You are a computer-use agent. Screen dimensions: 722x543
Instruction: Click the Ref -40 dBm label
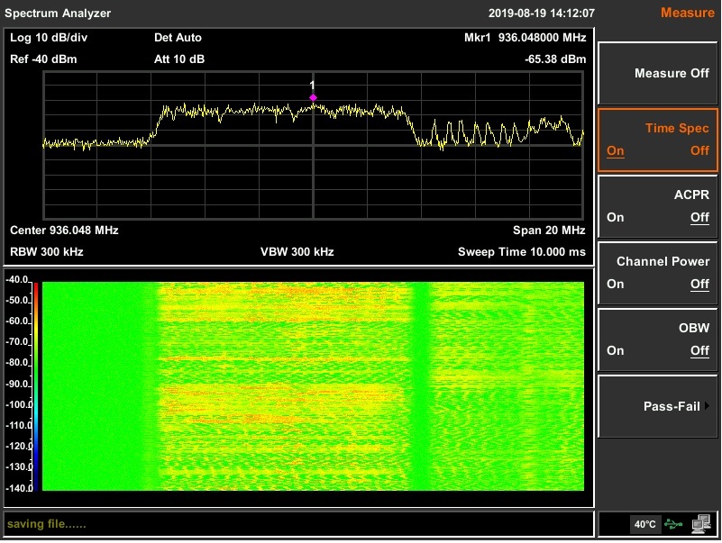(x=43, y=59)
